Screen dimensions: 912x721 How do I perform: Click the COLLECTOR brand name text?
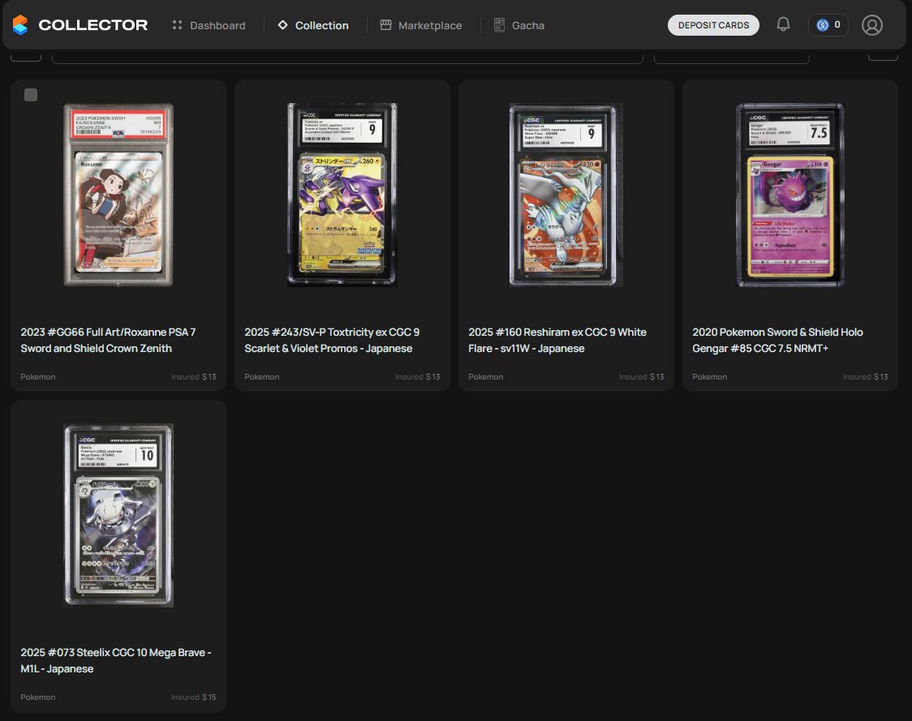(93, 25)
